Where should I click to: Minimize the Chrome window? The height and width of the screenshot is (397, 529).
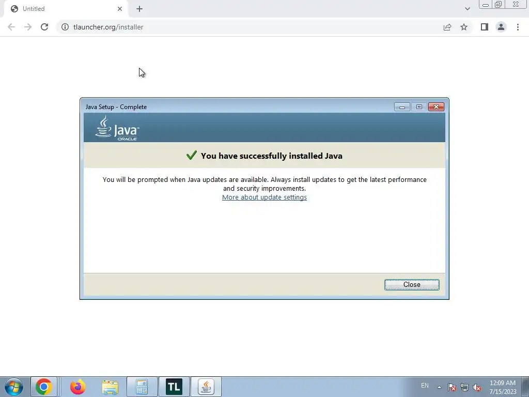(486, 5)
